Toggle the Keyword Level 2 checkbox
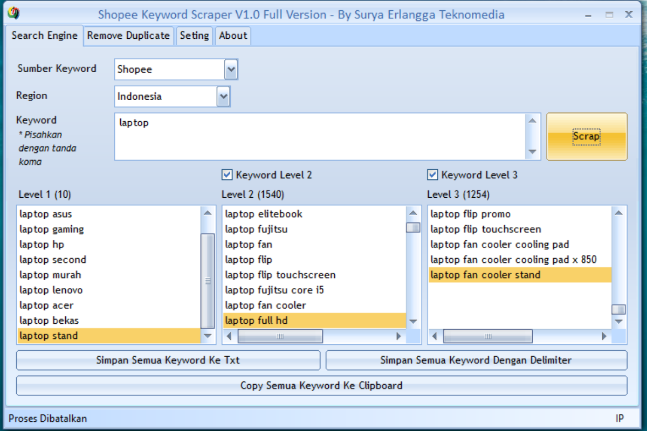Image resolution: width=647 pixels, height=431 pixels. [226, 175]
